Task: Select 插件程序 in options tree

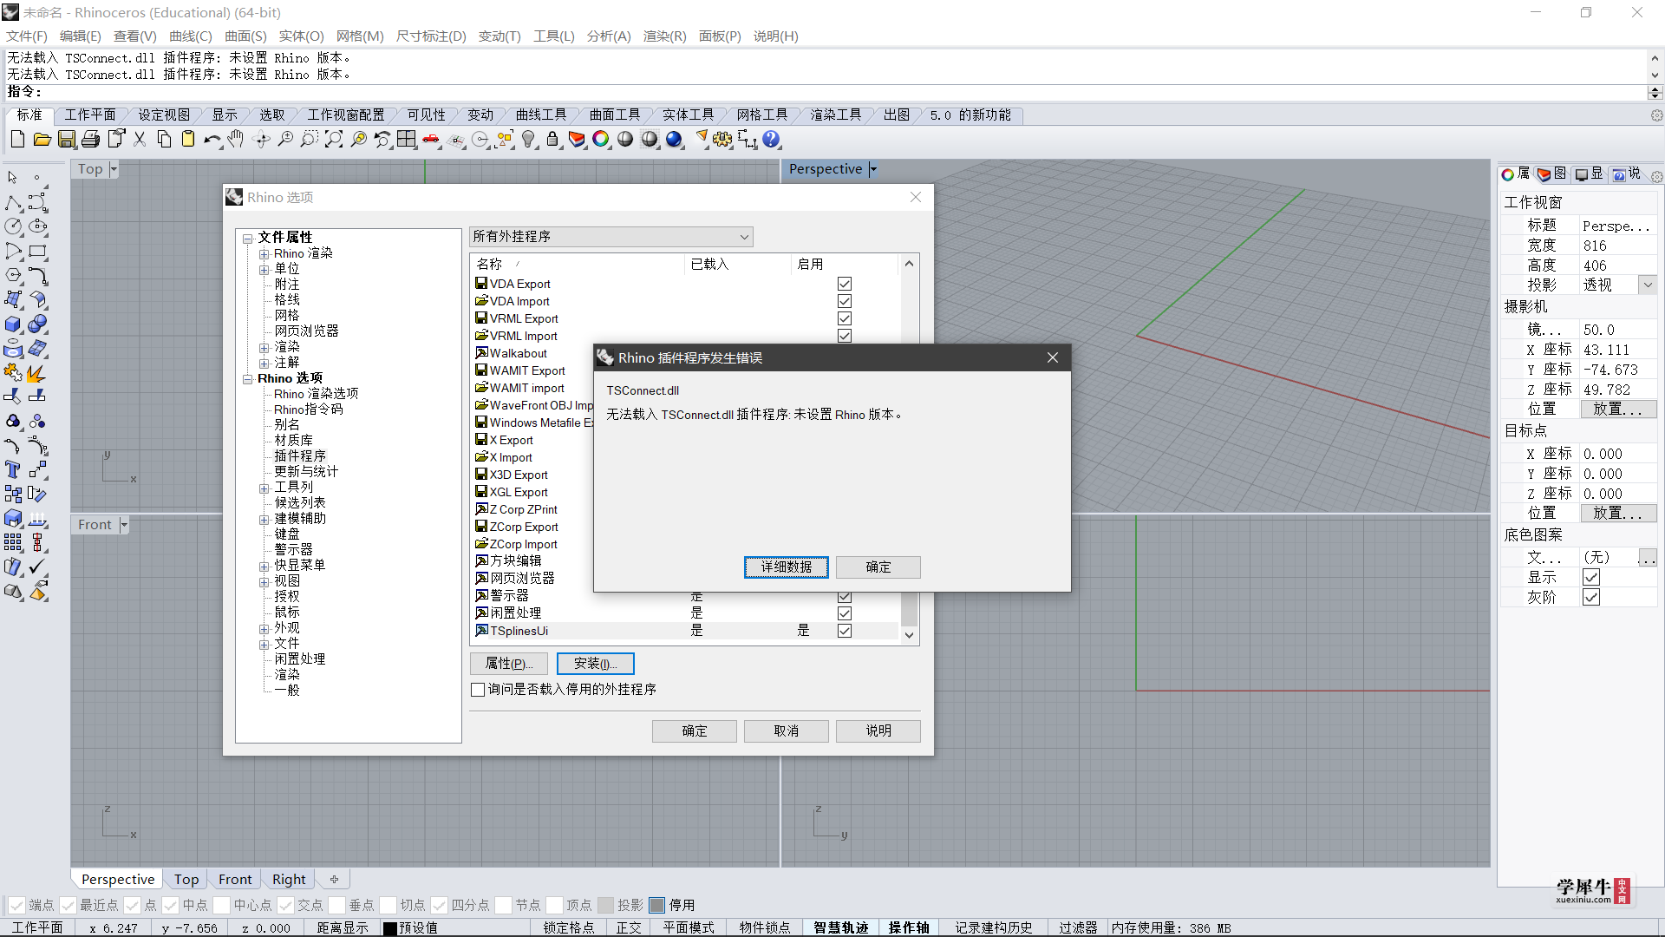Action: (x=300, y=456)
